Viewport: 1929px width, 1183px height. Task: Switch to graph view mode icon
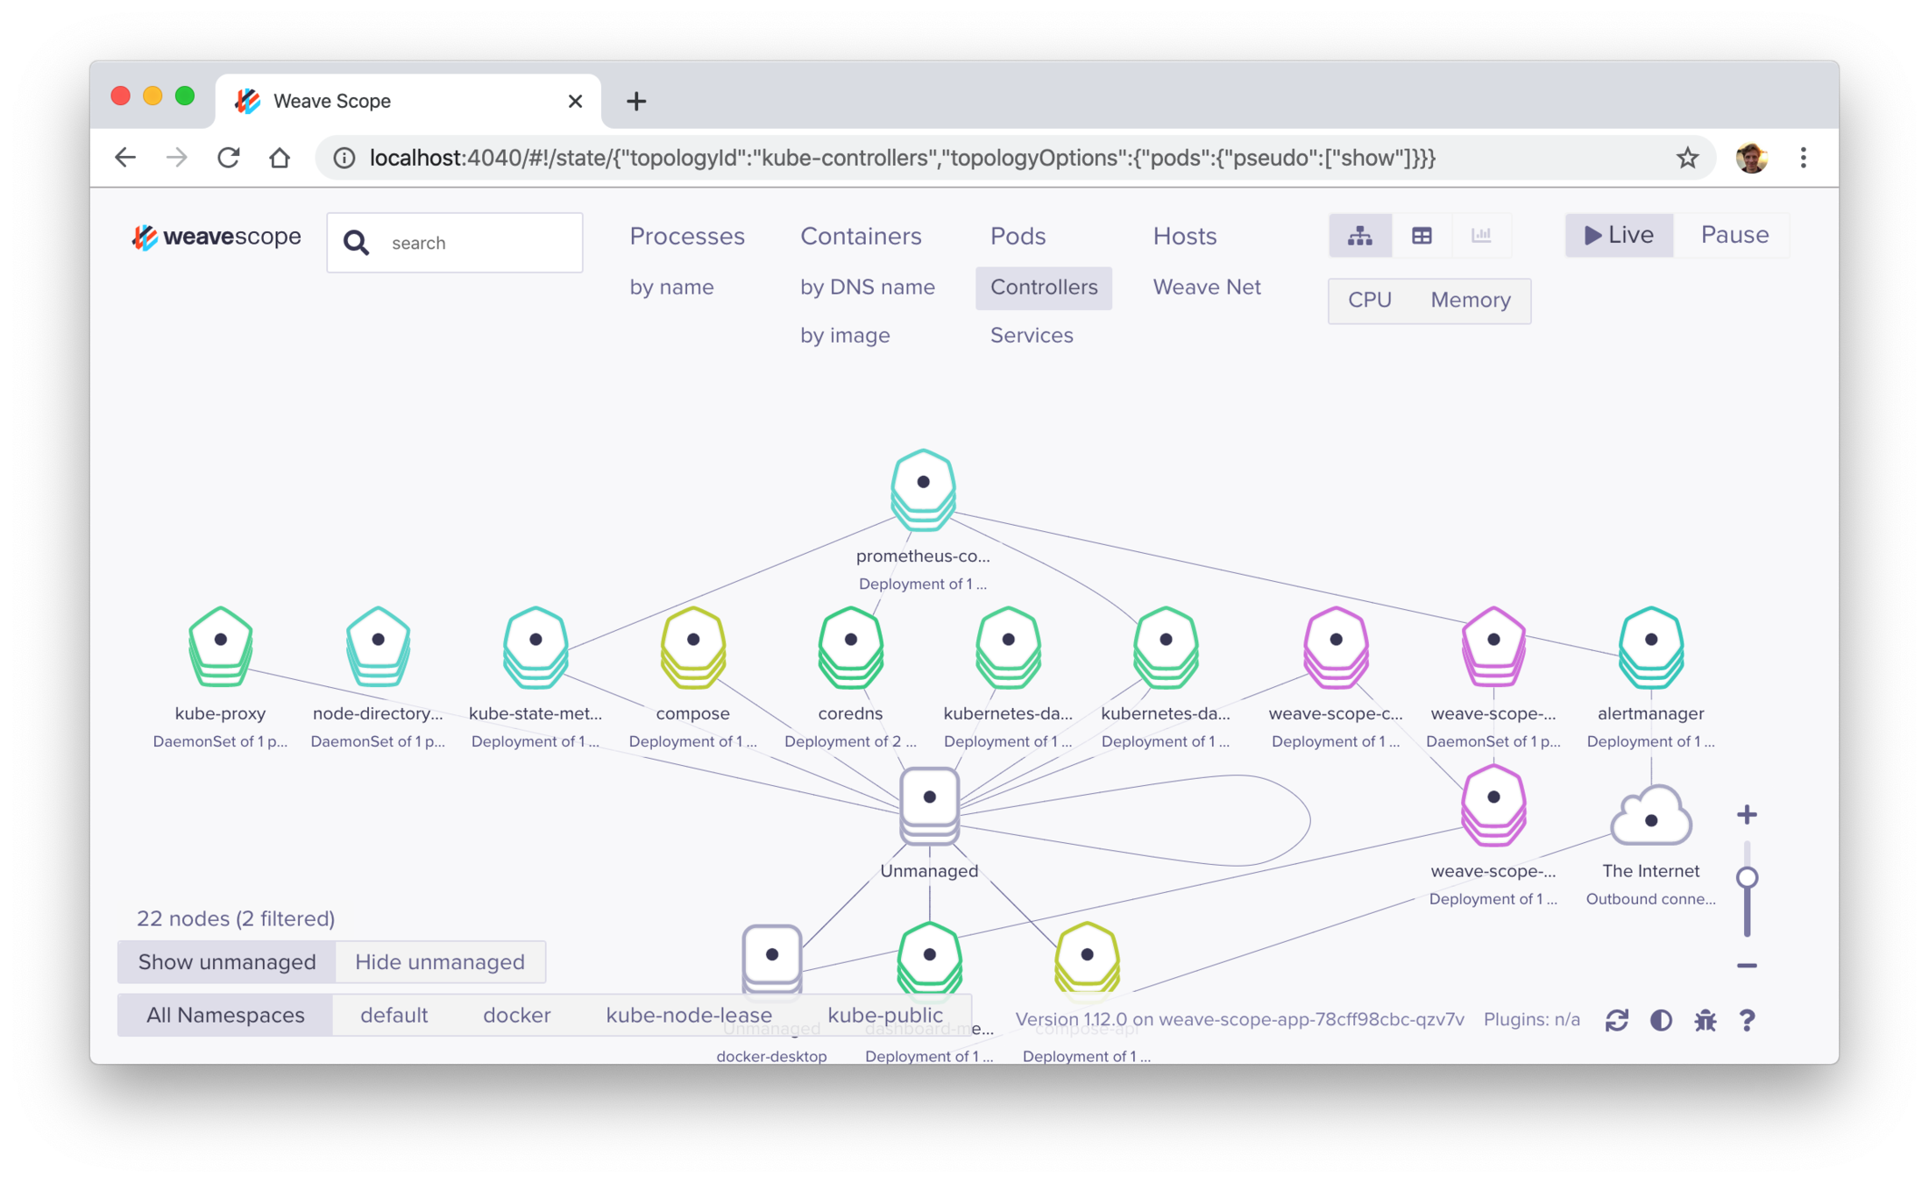tap(1359, 236)
